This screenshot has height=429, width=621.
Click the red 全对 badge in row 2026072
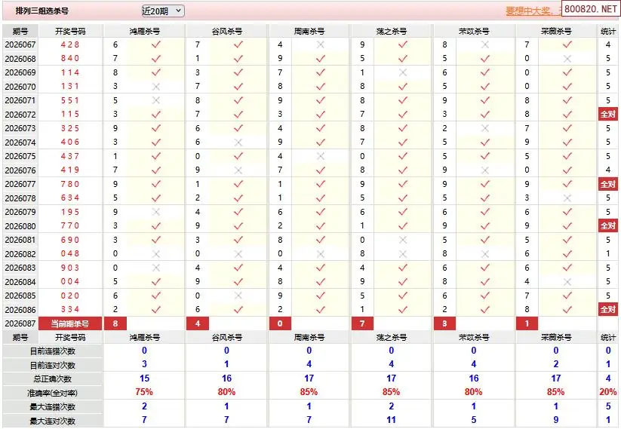(608, 115)
